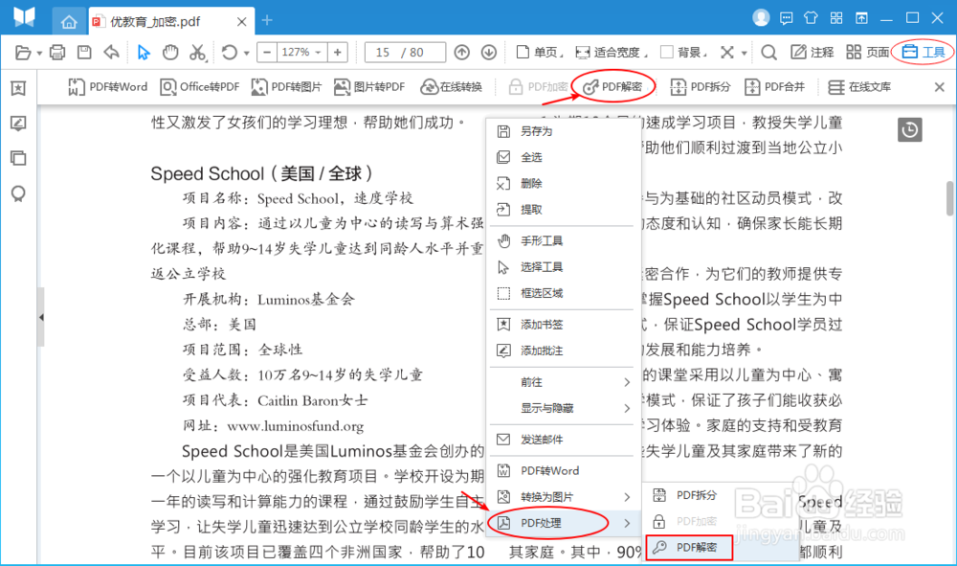Select 选择工具 in context menu

(x=565, y=267)
